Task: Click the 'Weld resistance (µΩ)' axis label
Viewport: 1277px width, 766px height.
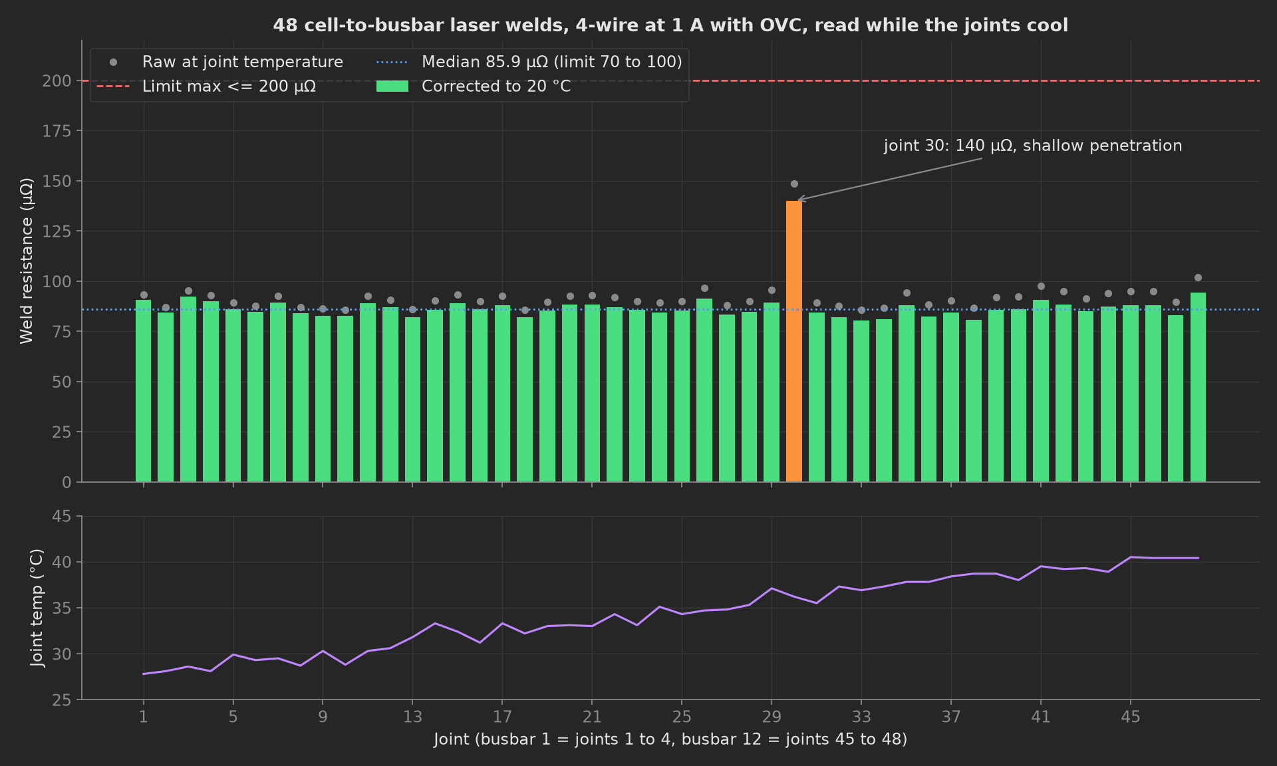Action: tap(26, 261)
